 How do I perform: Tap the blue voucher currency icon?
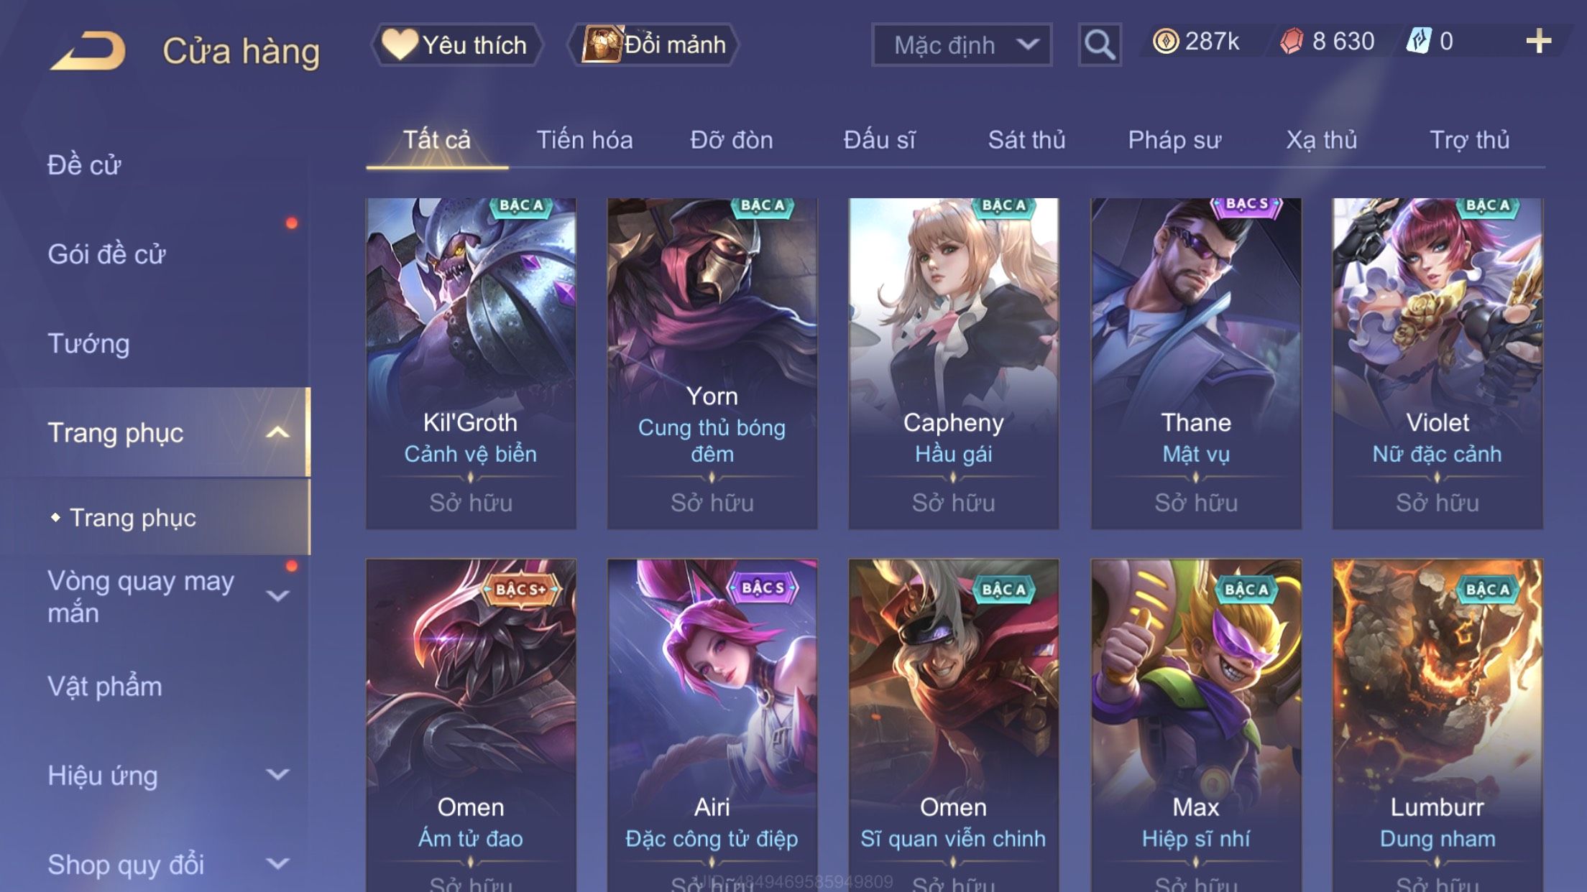tap(1419, 41)
